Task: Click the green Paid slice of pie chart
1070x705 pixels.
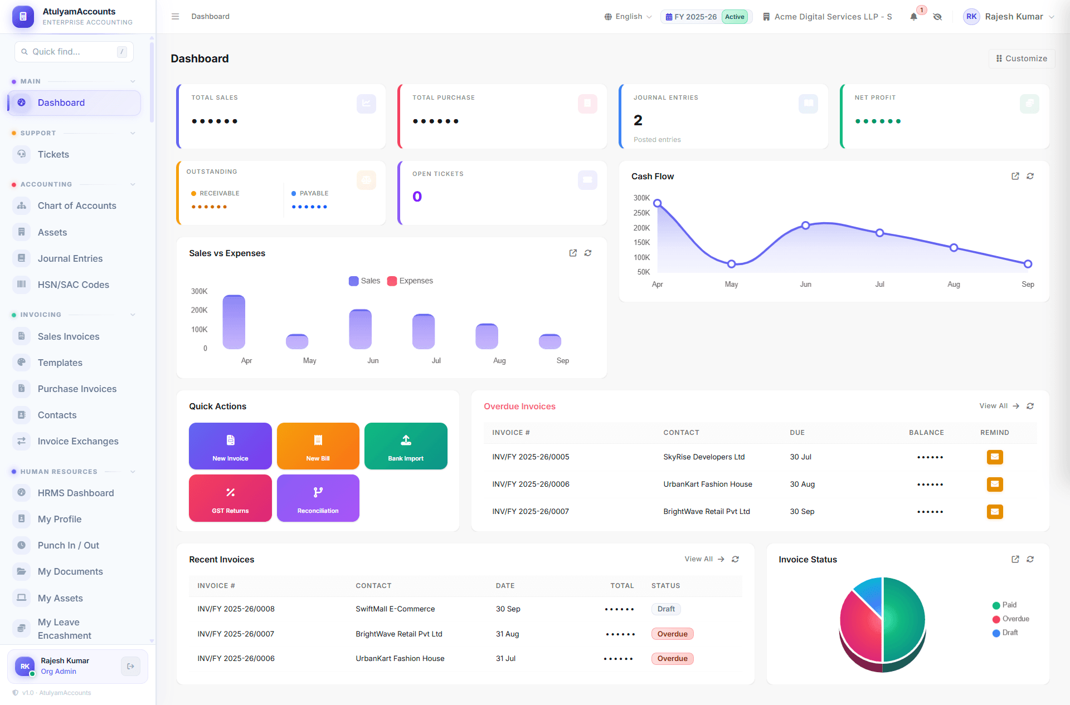Action: coord(904,619)
